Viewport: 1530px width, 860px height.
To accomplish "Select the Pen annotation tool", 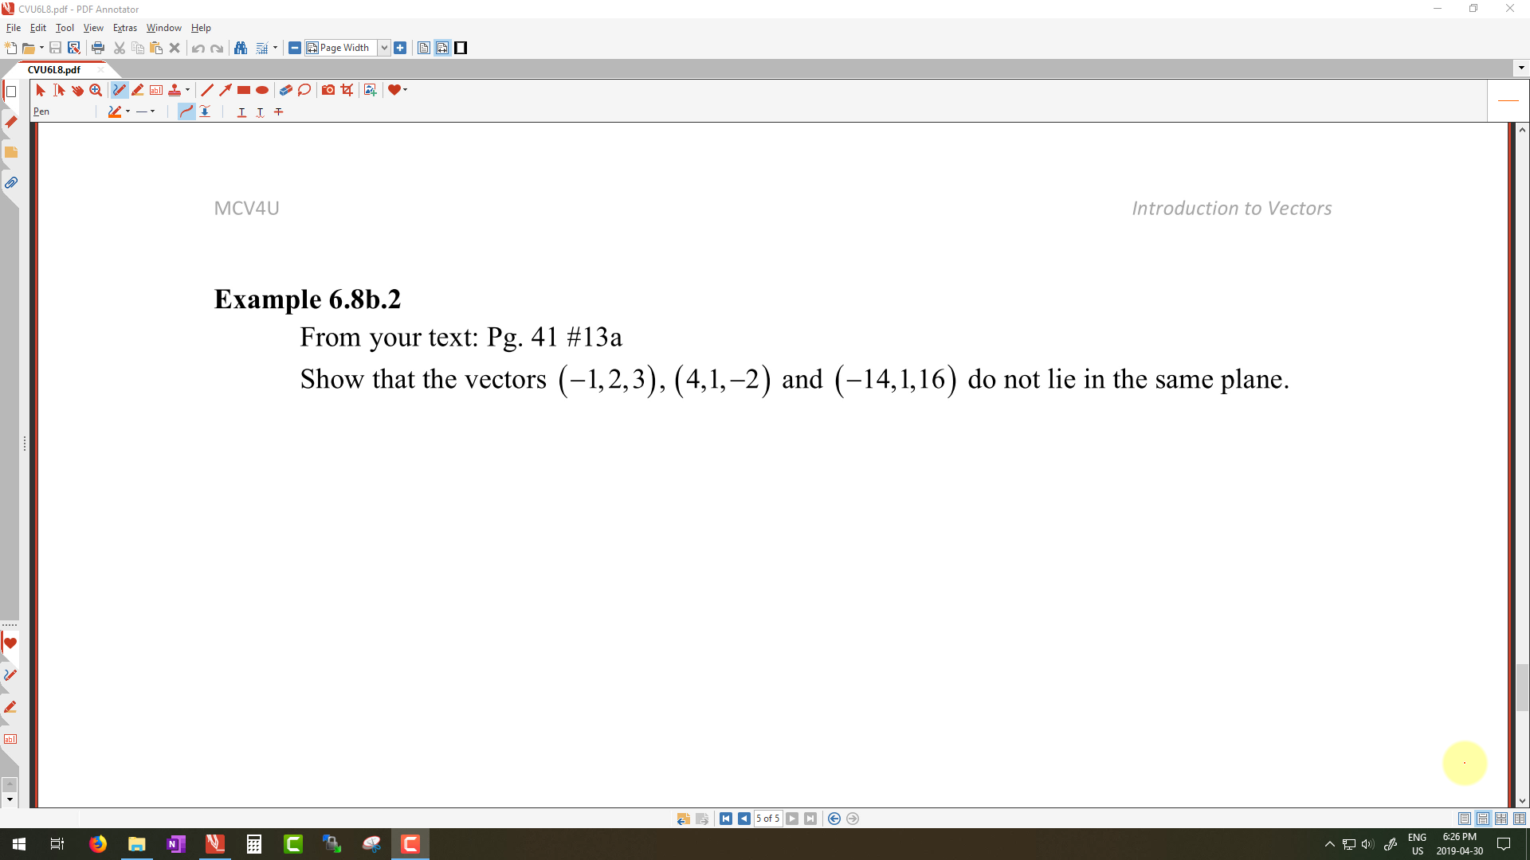I will point(119,90).
